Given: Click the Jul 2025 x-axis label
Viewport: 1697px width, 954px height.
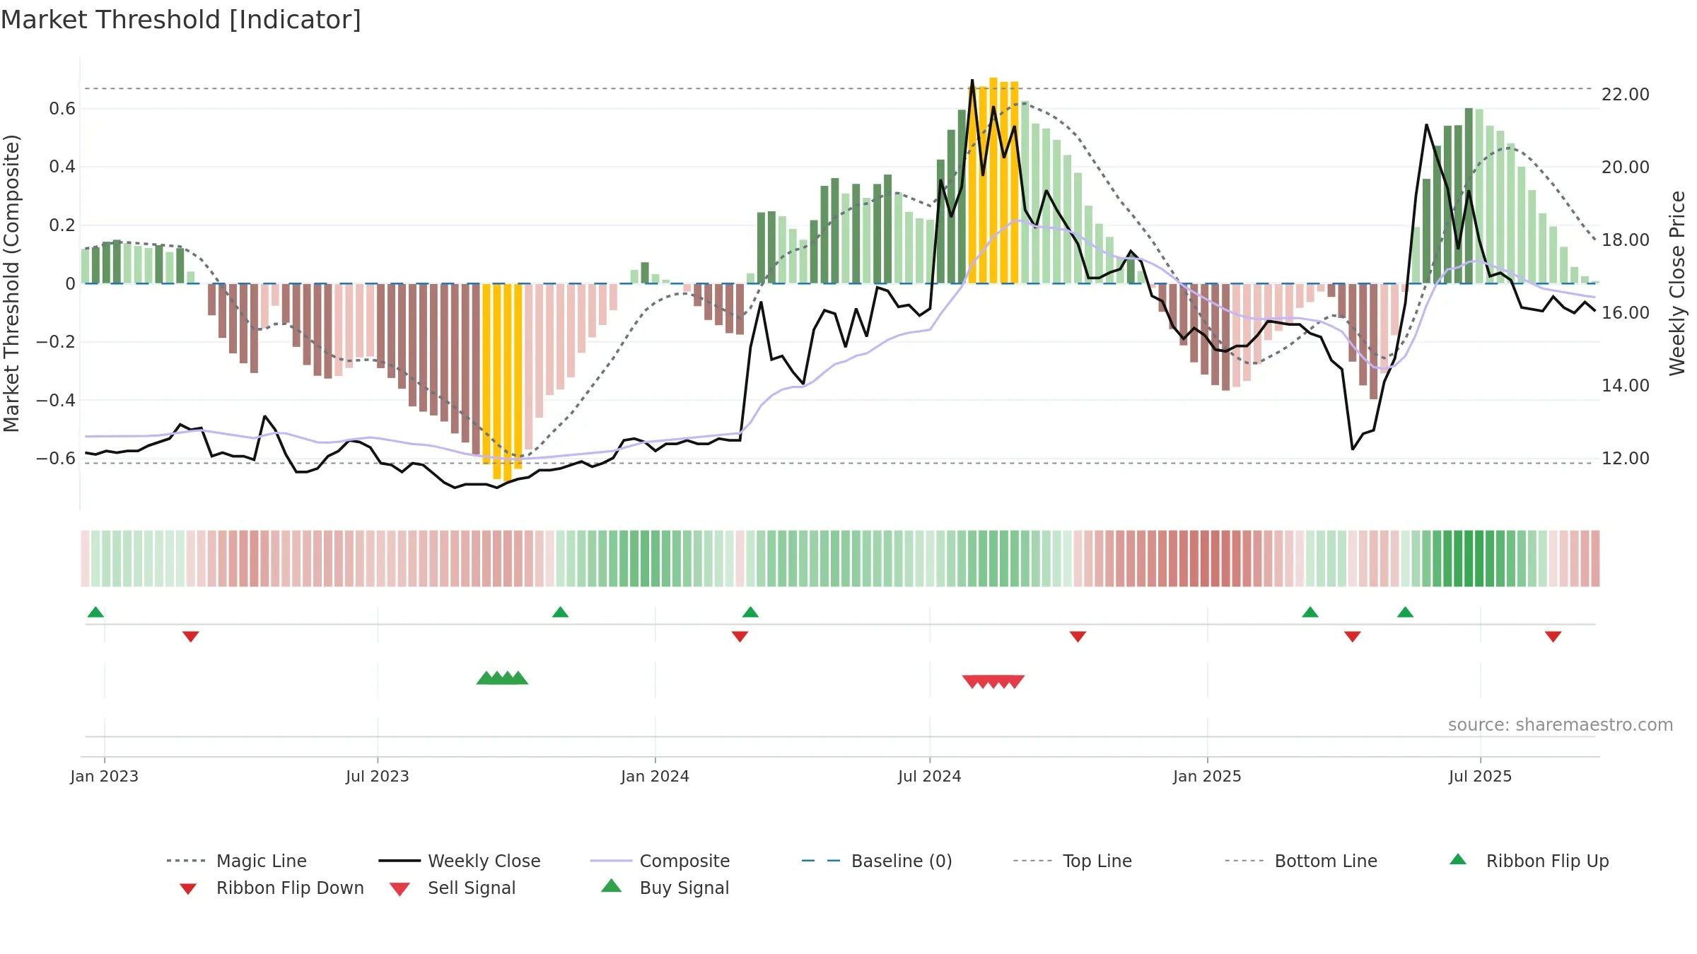Looking at the screenshot, I should pos(1481,776).
